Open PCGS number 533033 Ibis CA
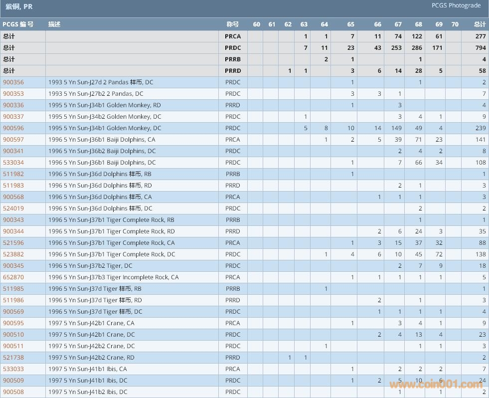Viewport: 489px width, 398px height. point(13,369)
